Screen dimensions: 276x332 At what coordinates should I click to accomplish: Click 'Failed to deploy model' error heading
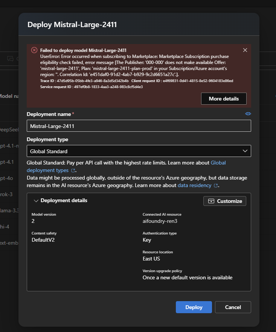click(x=83, y=50)
